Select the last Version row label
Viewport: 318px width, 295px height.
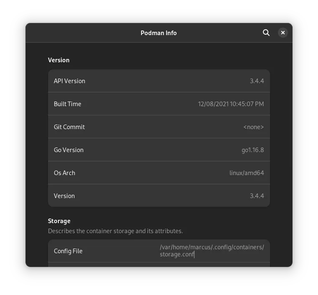64,196
